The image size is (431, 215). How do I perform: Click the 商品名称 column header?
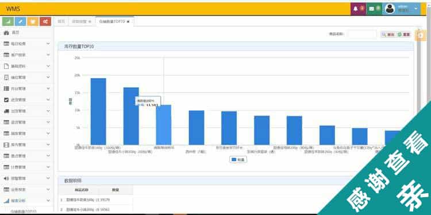[x=82, y=190]
